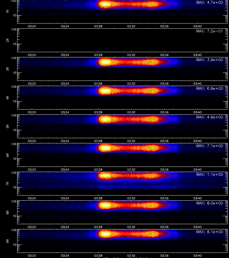
Task: Click the 10 y-axis label of panel 7R
Action: (15, 187)
